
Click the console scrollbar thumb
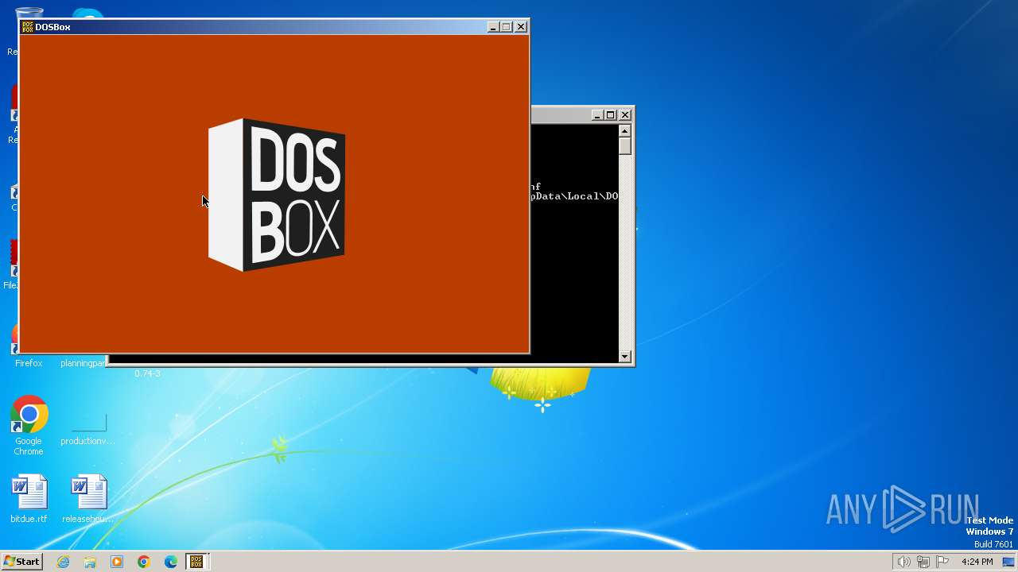point(625,146)
